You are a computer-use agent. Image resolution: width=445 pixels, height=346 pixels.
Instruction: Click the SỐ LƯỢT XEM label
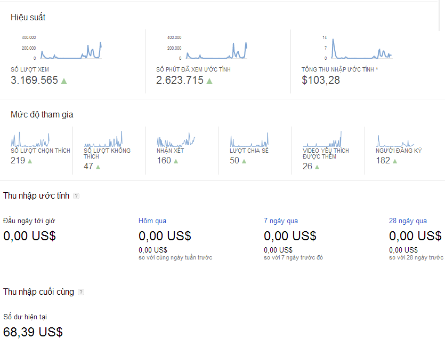coord(30,69)
